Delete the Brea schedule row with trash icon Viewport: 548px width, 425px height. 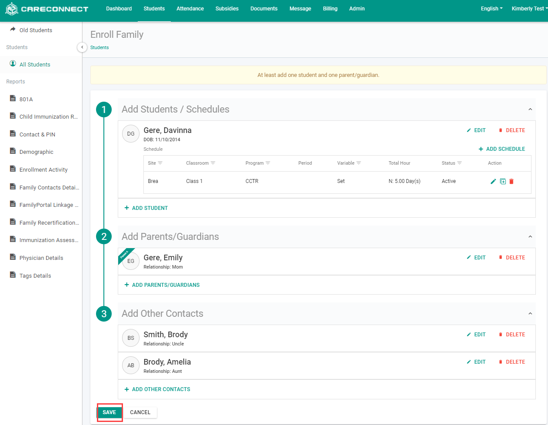[511, 182]
